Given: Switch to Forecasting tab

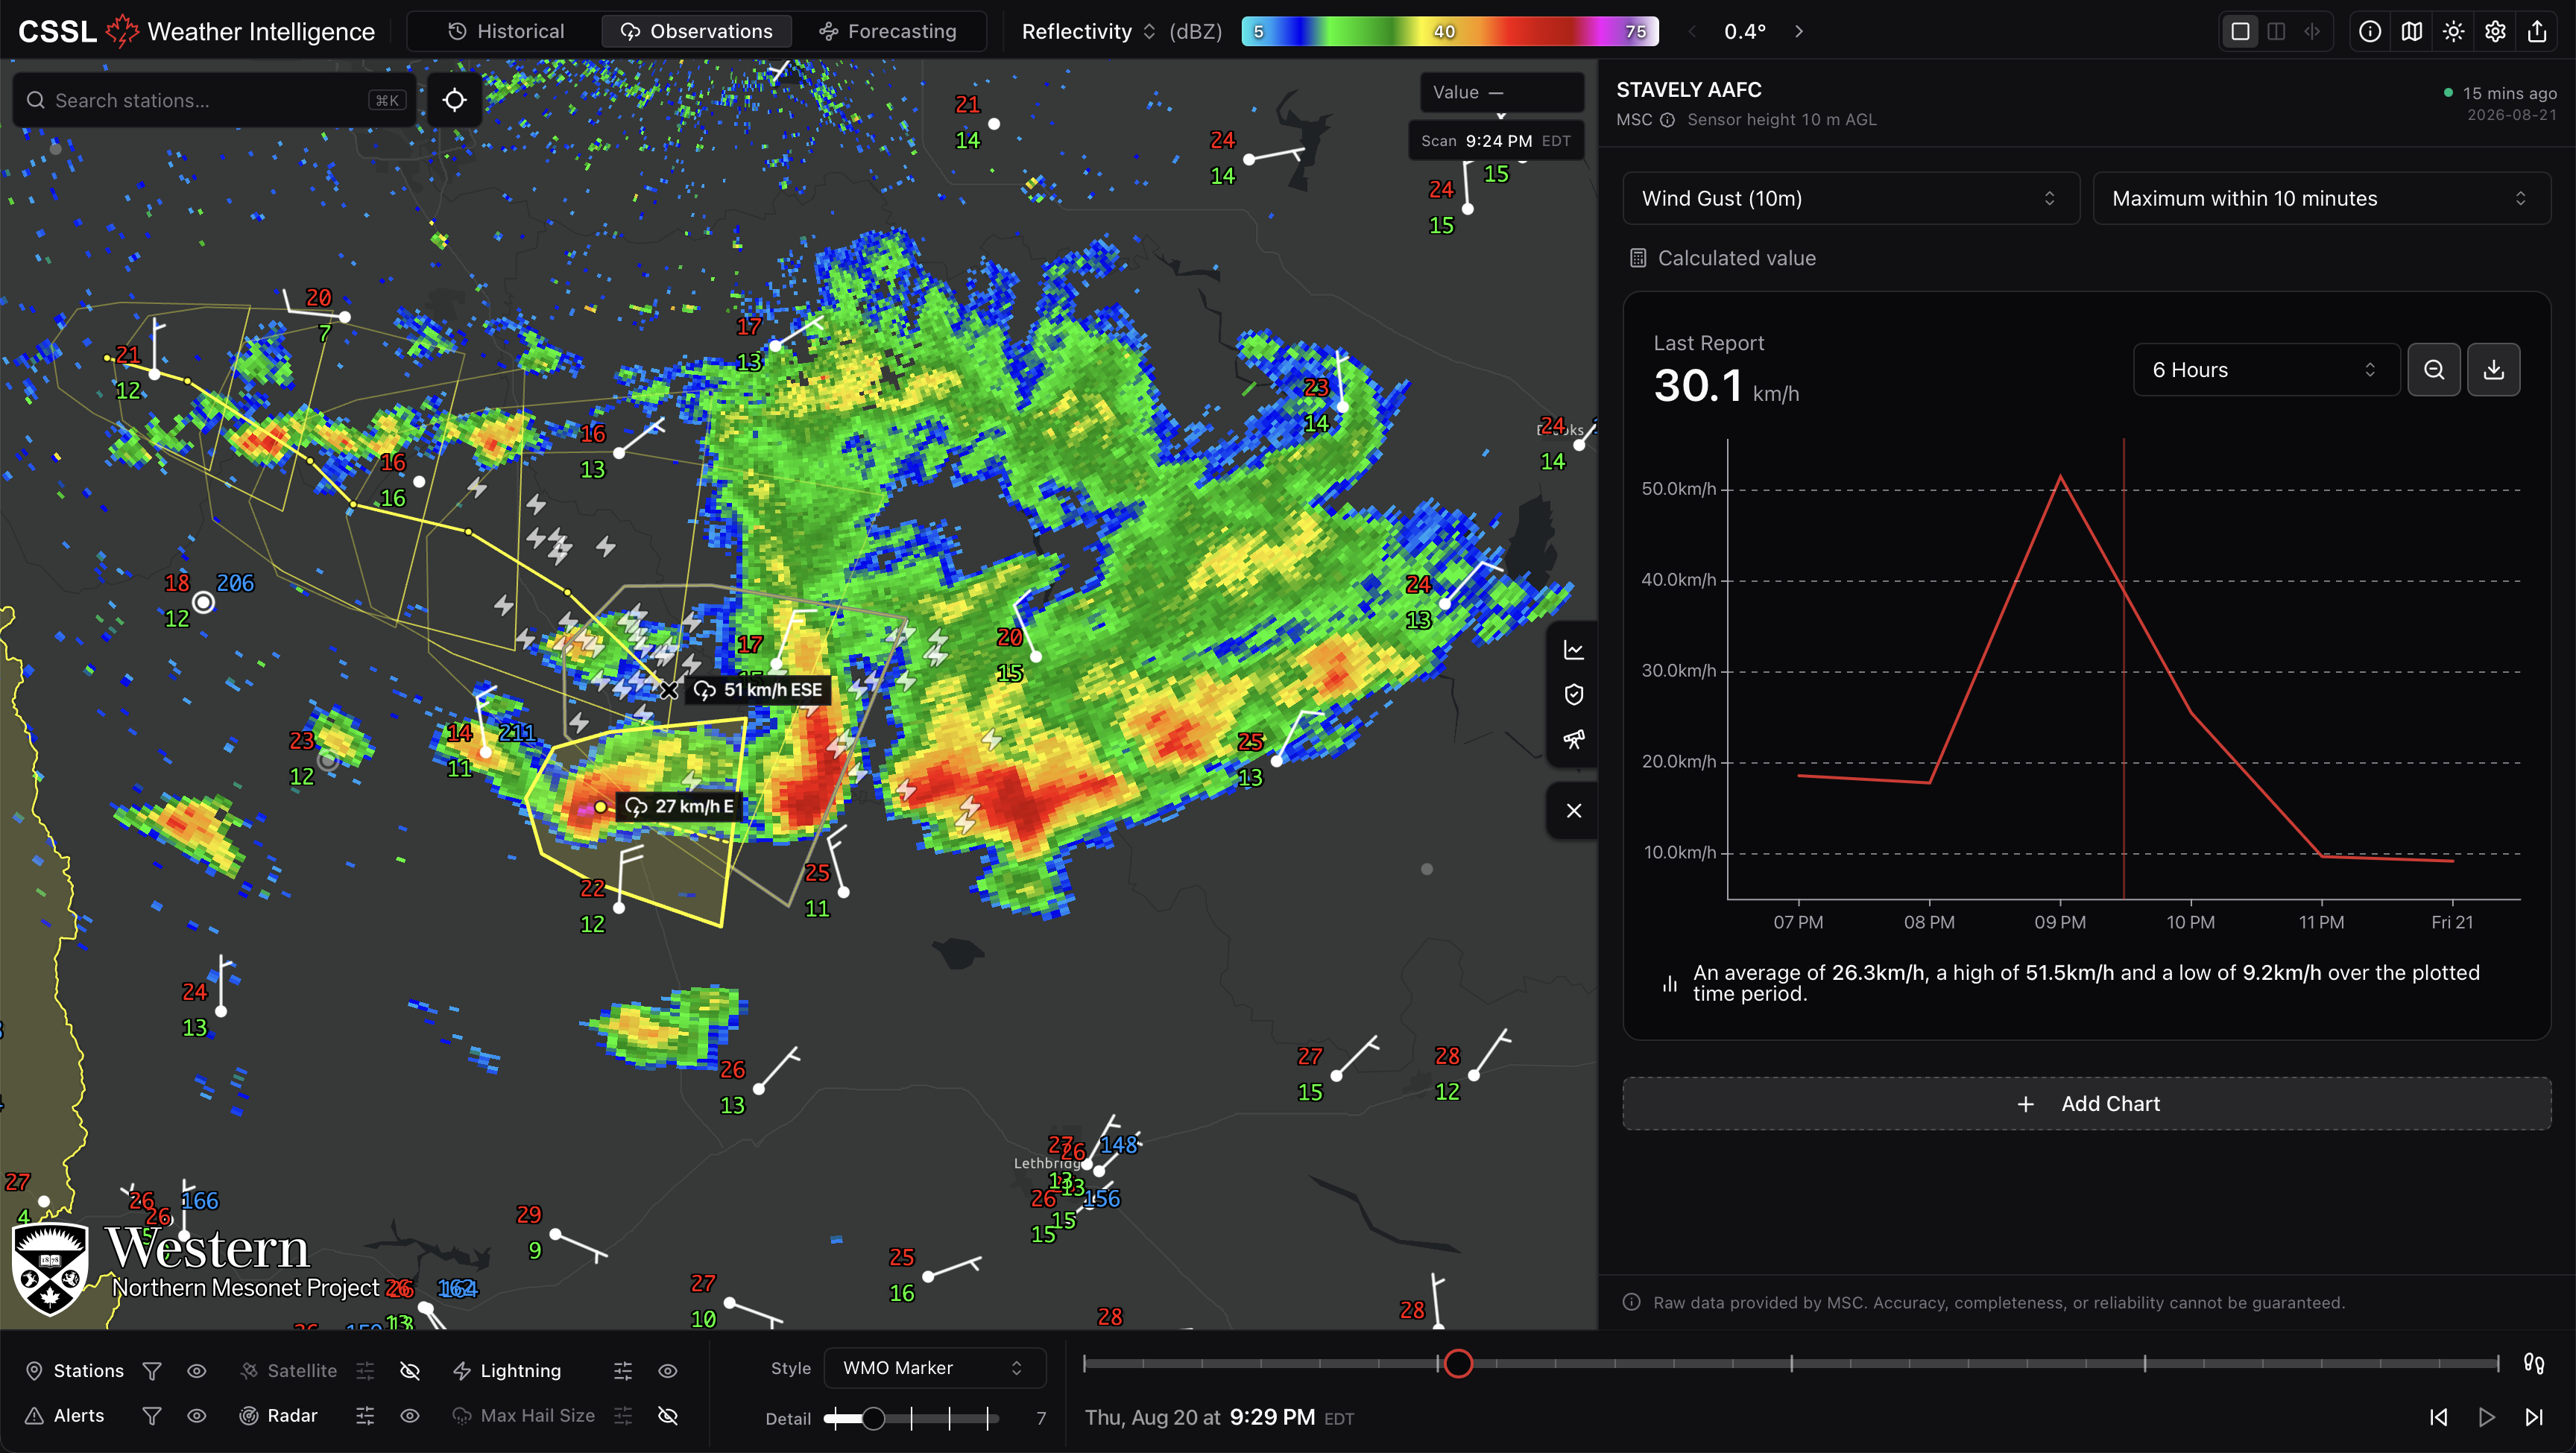Looking at the screenshot, I should pyautogui.click(x=887, y=31).
